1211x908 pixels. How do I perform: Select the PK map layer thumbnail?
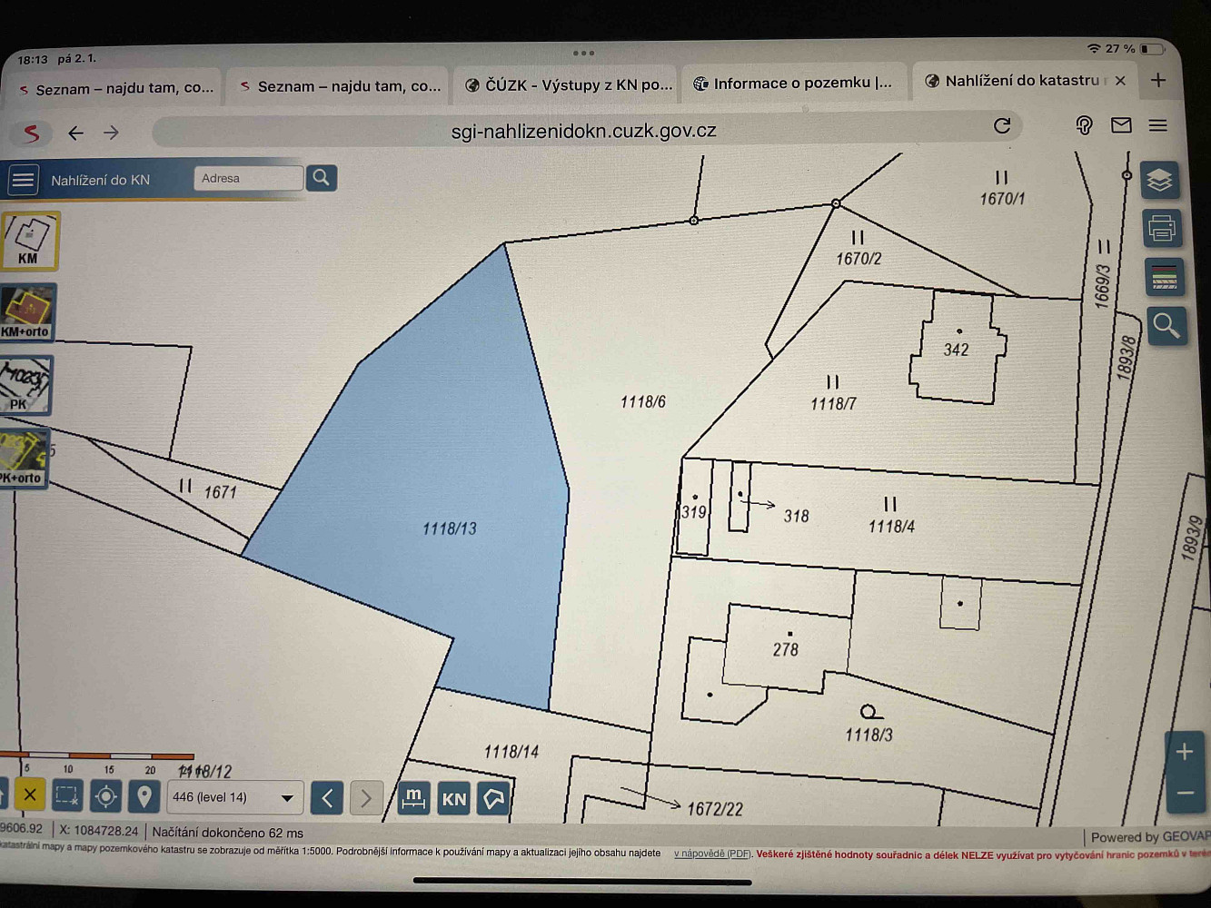(25, 385)
